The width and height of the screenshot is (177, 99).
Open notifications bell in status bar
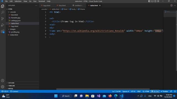(x=175, y=91)
